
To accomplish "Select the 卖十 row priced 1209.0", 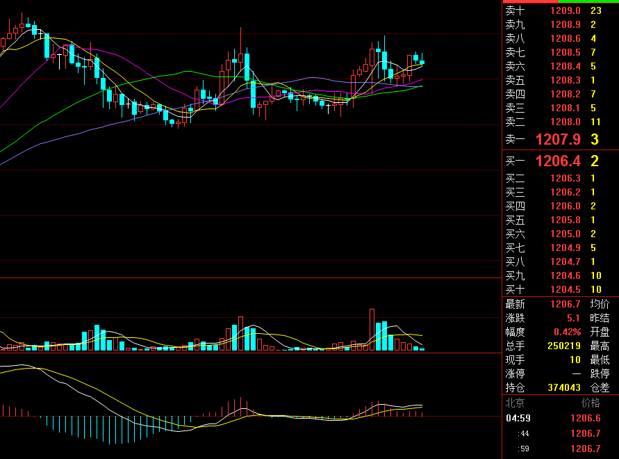I will tap(559, 10).
